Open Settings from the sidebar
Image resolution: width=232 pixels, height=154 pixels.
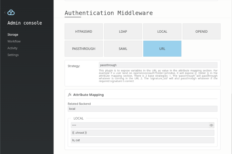pos(13,55)
